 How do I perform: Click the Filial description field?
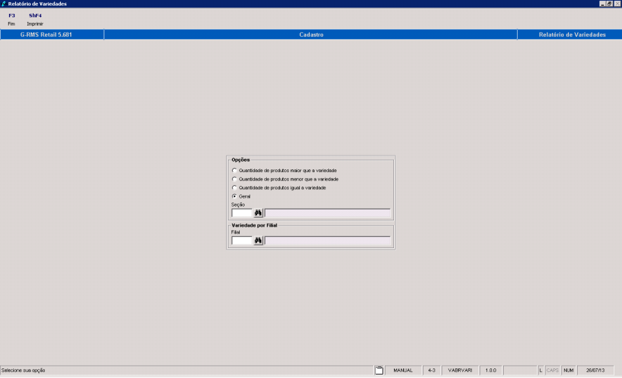click(x=328, y=240)
